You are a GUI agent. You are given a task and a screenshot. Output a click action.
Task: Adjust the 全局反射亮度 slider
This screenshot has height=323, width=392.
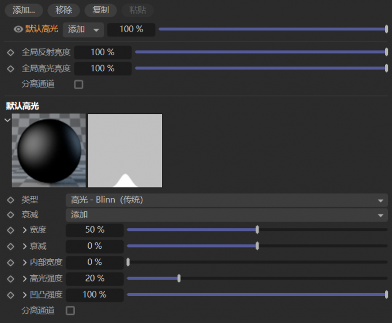(262, 52)
